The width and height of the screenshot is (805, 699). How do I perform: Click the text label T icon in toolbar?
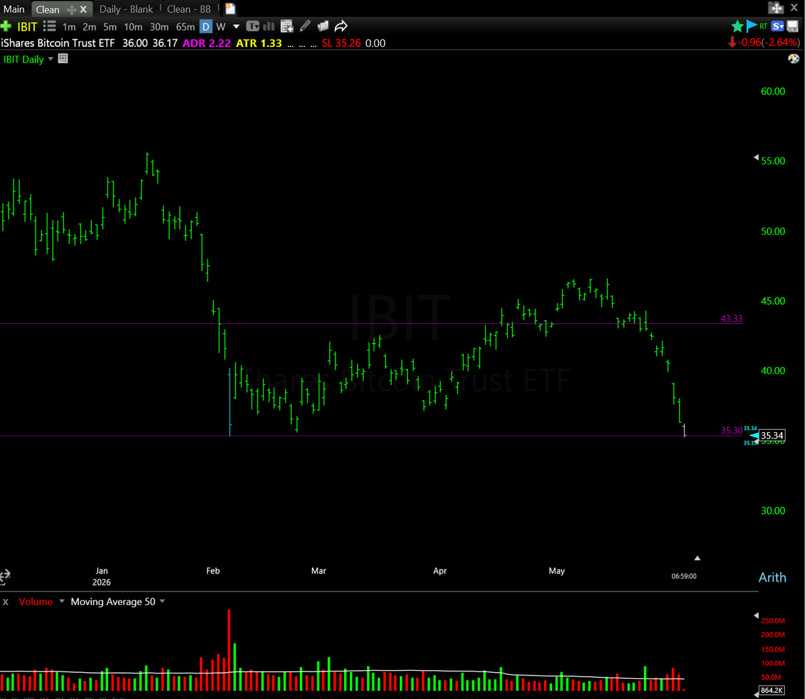pyautogui.click(x=252, y=26)
